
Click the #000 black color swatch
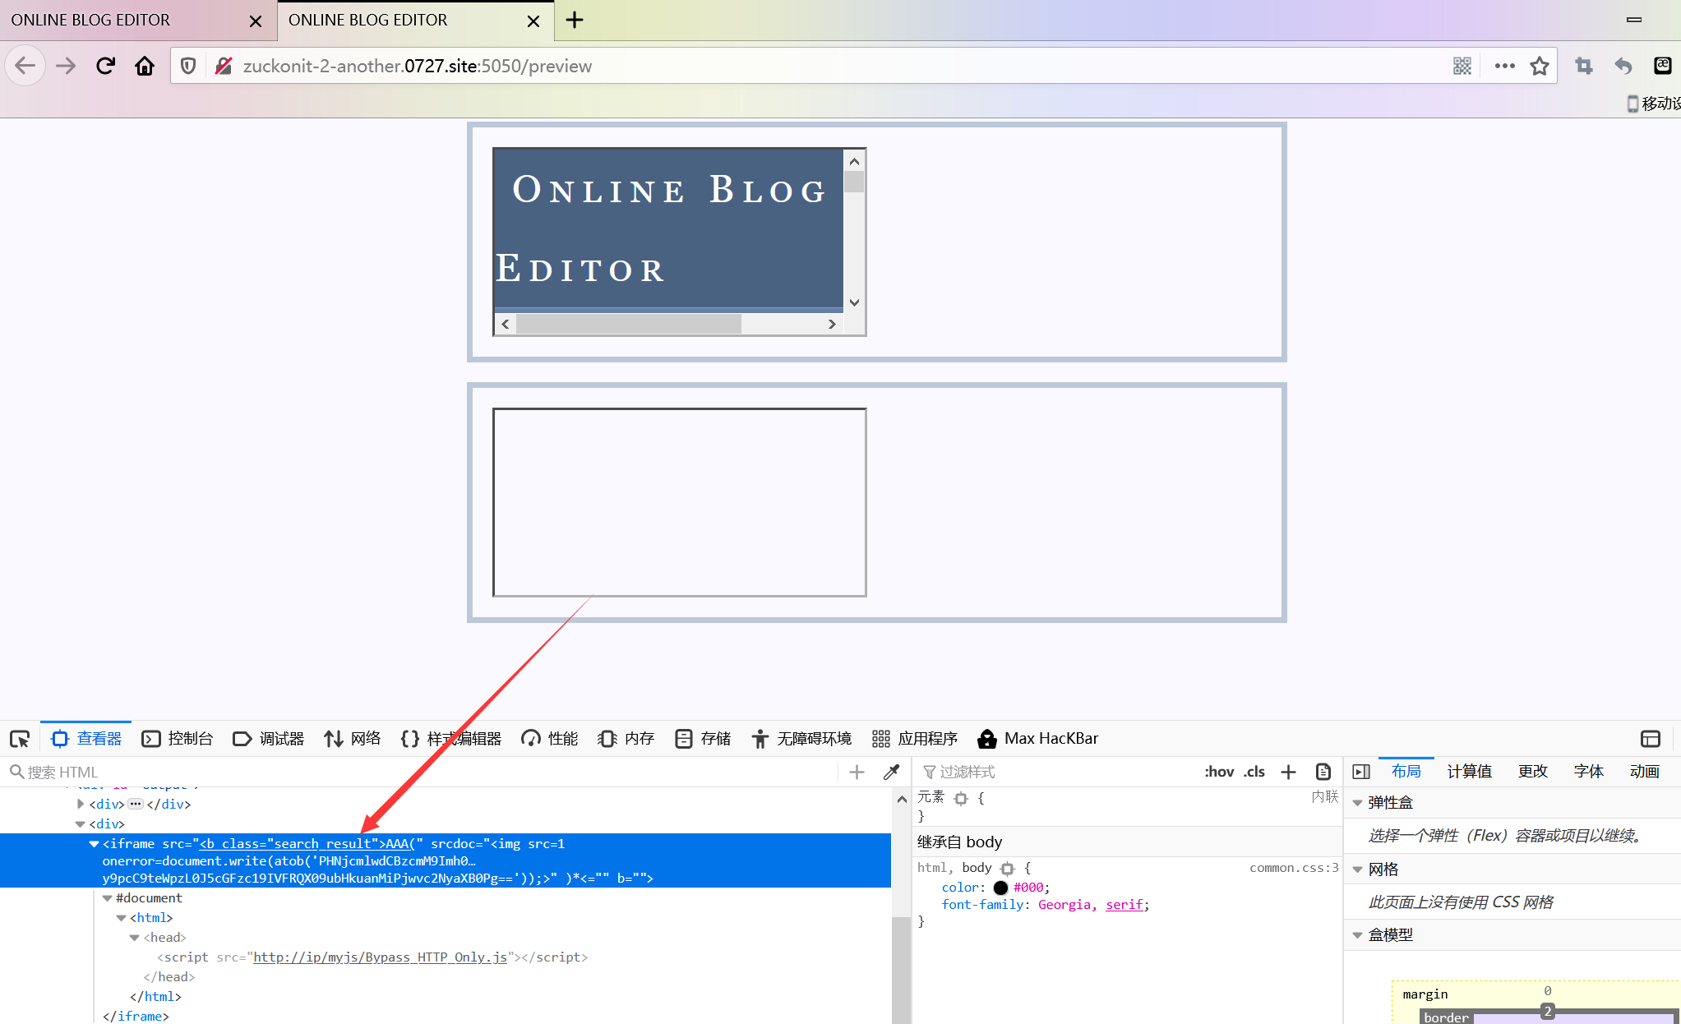click(x=1000, y=888)
